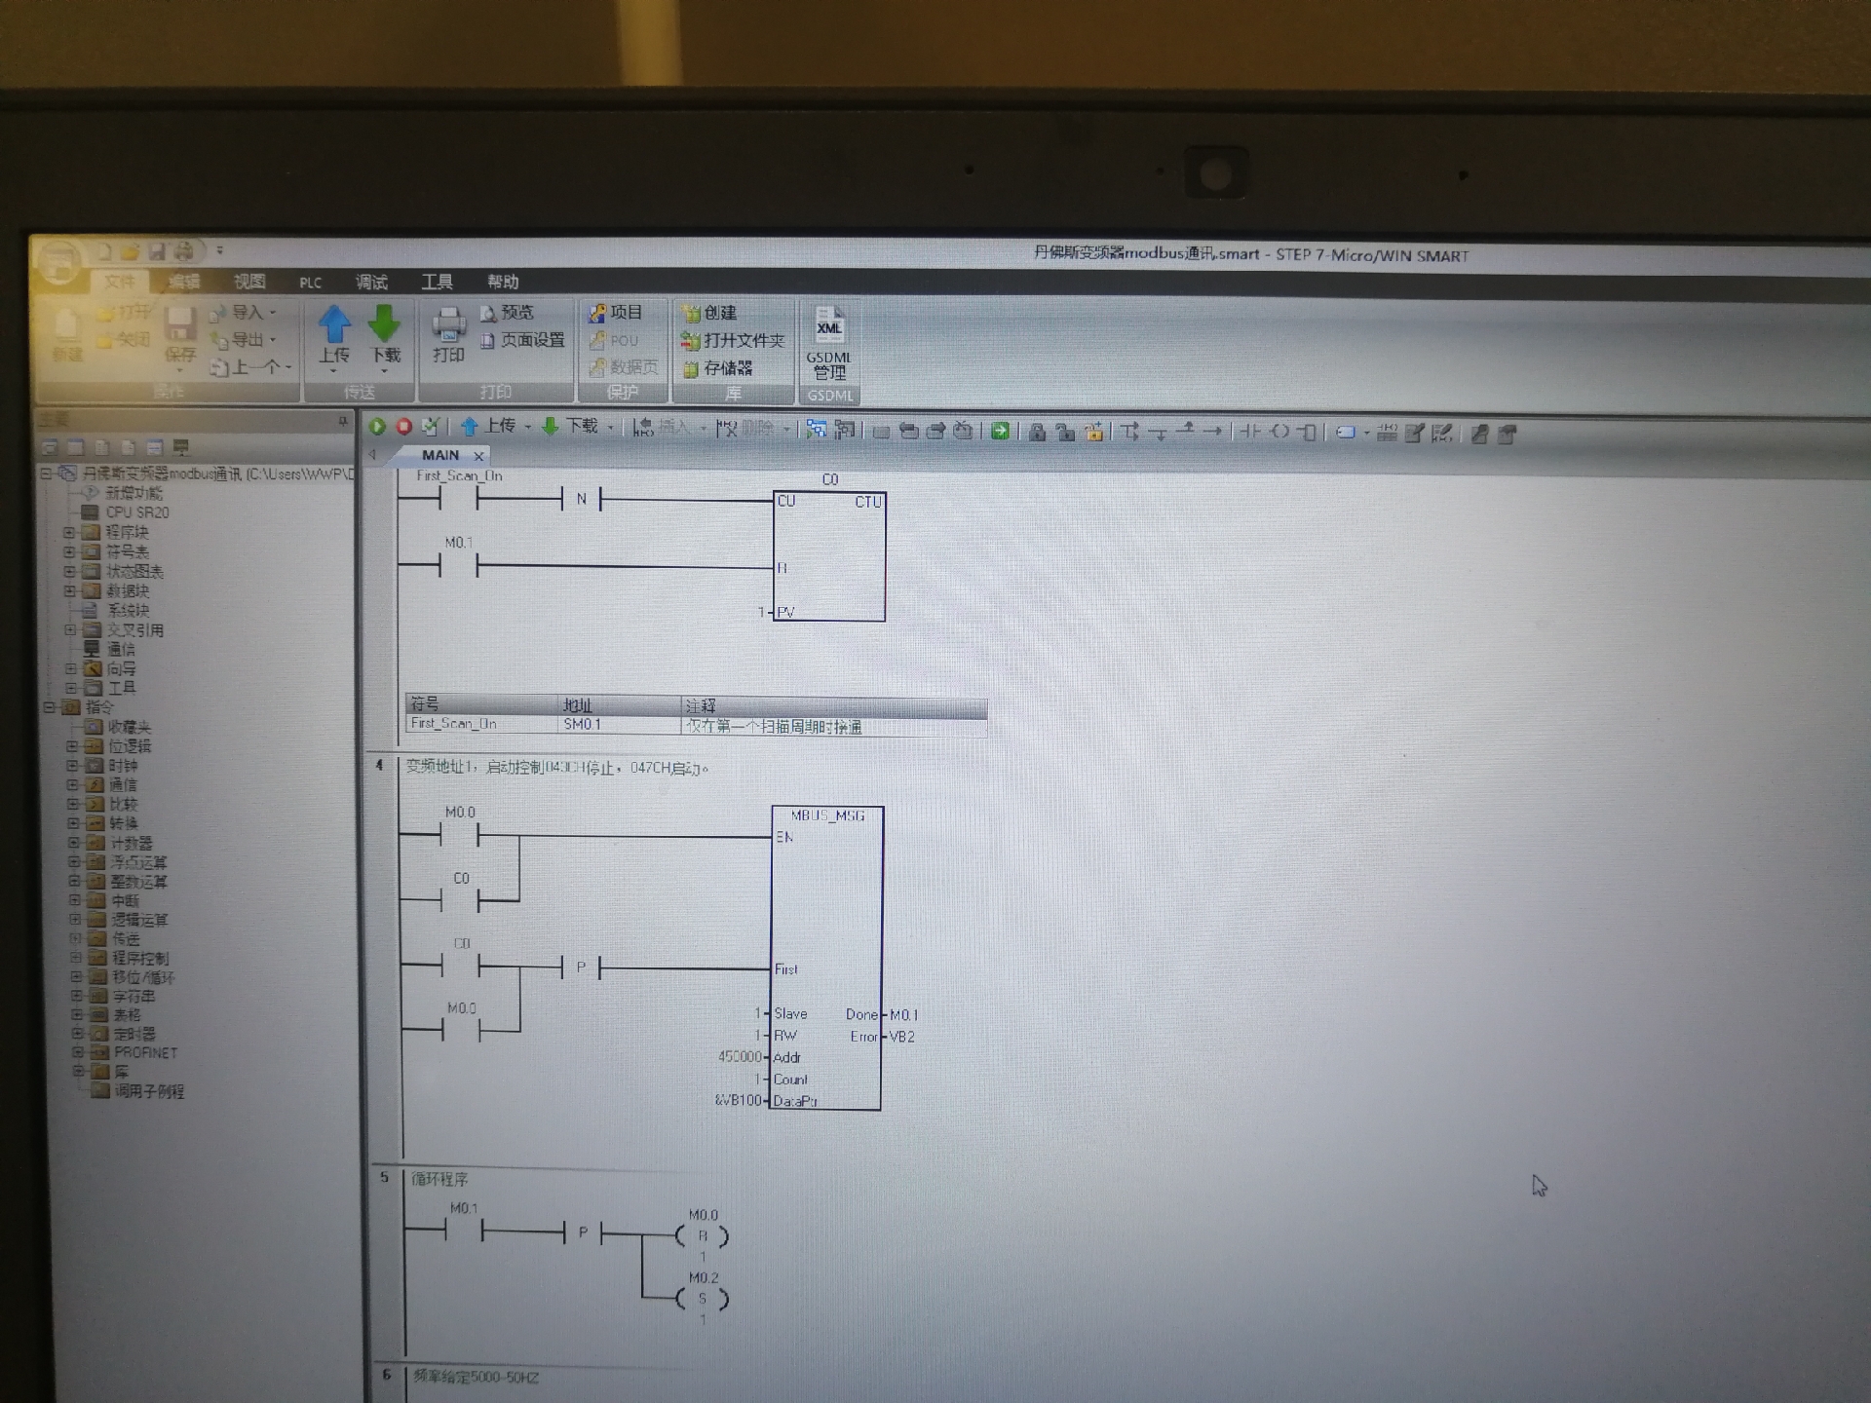Expand the 计数器 instruction folder

click(74, 843)
